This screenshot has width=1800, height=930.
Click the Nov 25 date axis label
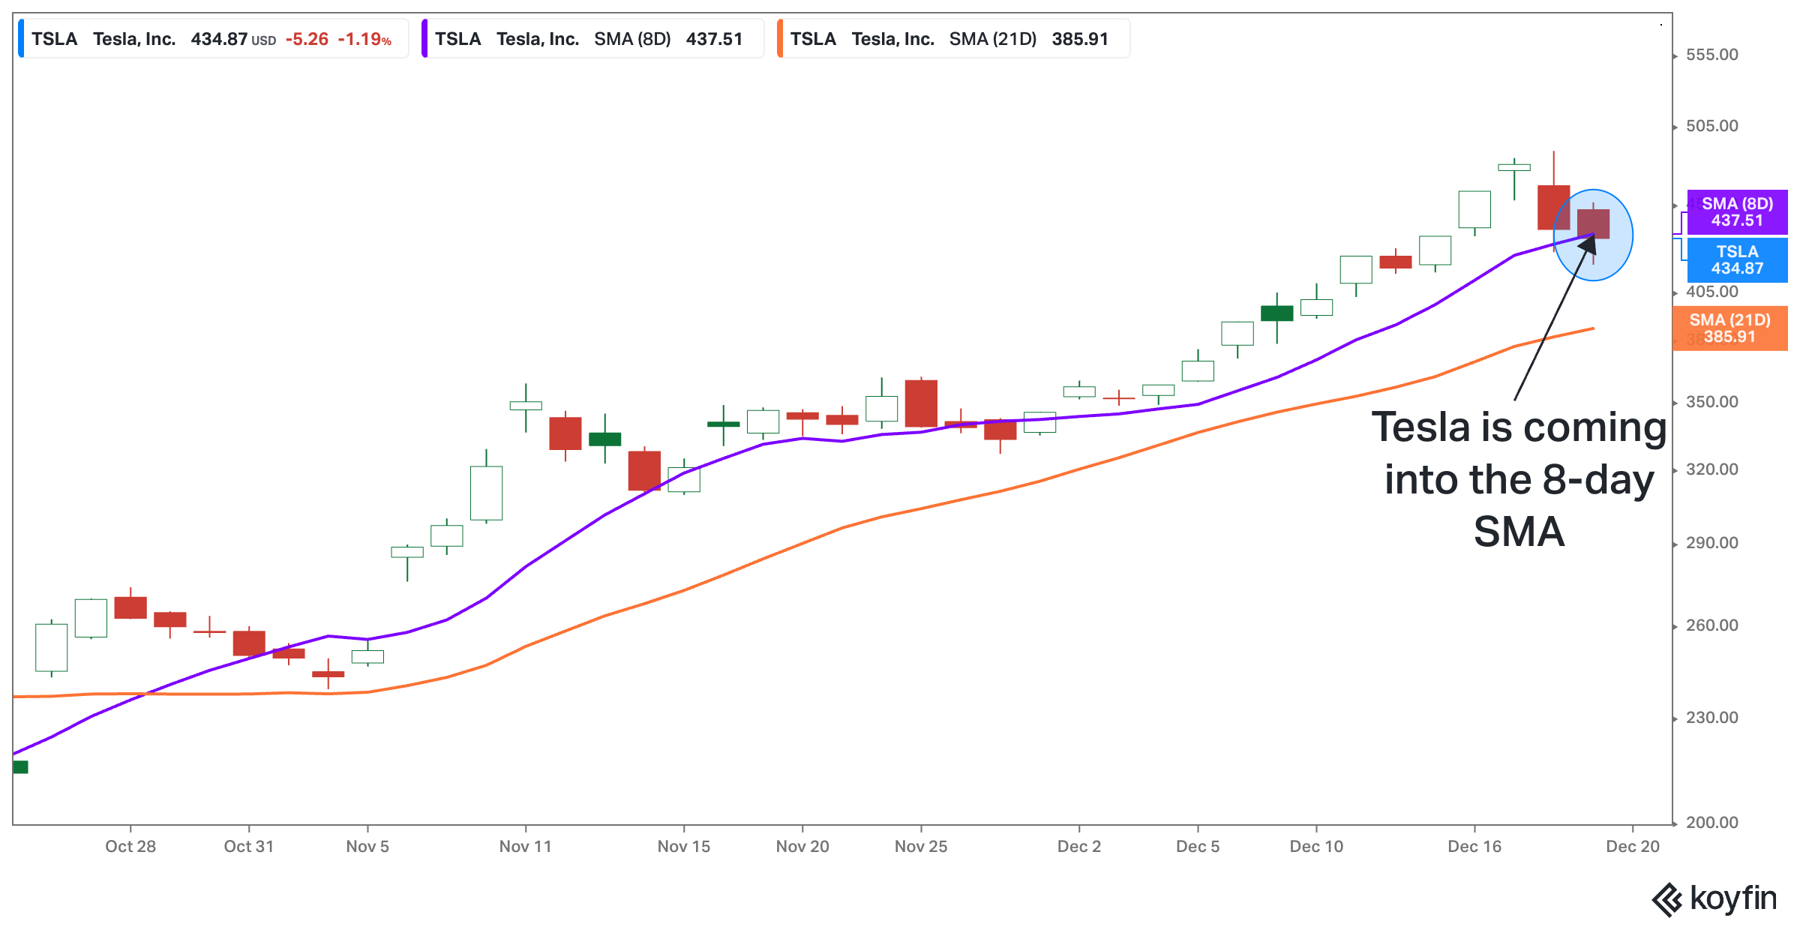(x=921, y=847)
